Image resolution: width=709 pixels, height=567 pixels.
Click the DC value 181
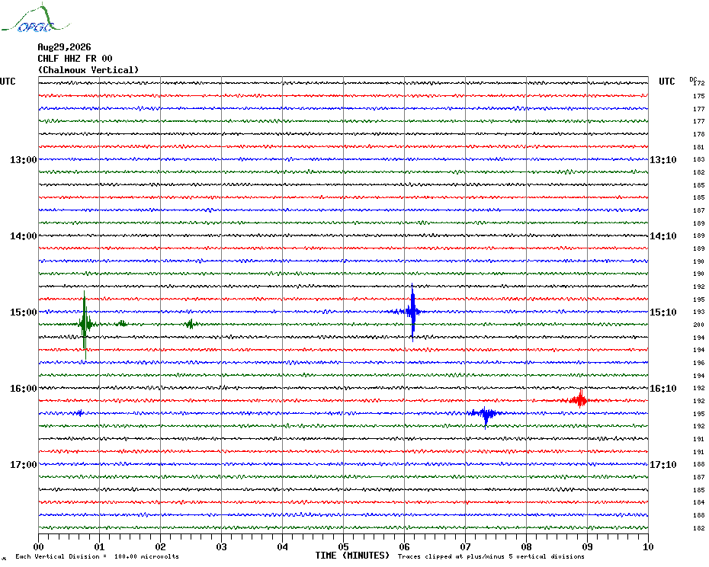(699, 147)
